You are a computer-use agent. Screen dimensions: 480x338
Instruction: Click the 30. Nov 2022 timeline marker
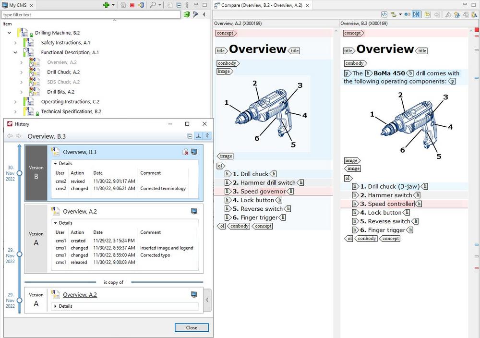tap(19, 173)
